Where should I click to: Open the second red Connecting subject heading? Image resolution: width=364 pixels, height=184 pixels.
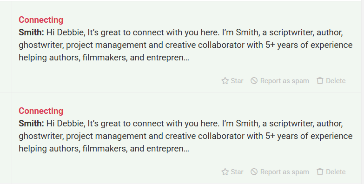[x=41, y=111]
